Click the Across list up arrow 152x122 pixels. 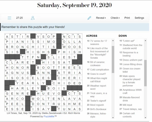113,41
